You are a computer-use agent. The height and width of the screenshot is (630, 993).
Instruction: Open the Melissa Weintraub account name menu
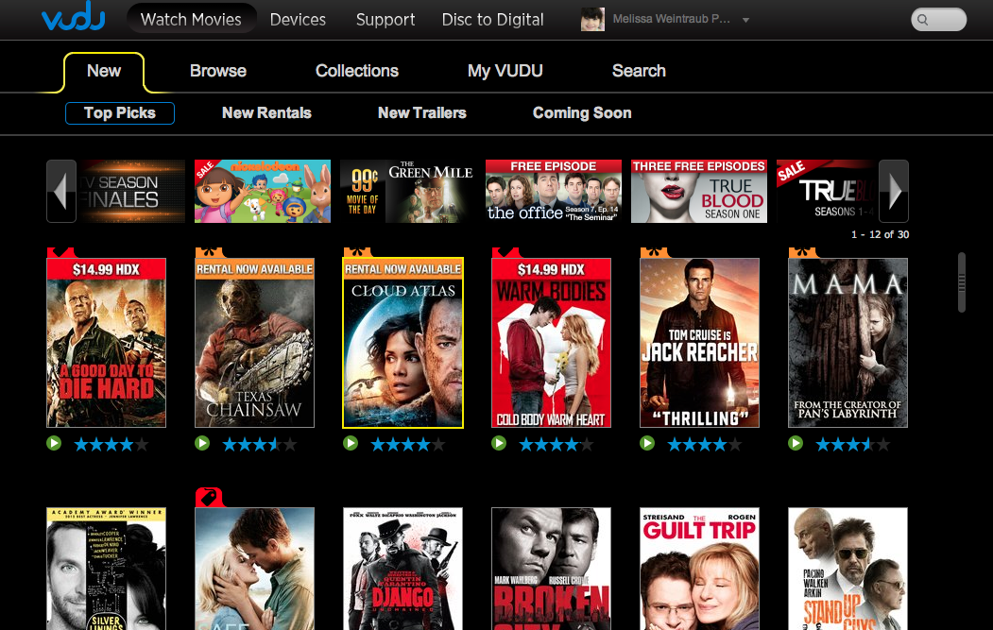[x=671, y=19]
